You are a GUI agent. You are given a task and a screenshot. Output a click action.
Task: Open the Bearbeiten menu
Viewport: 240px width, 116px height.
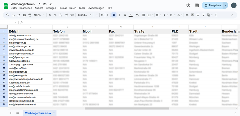(26, 8)
